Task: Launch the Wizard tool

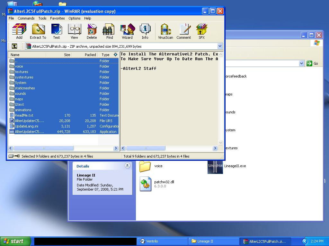Action: (127, 31)
